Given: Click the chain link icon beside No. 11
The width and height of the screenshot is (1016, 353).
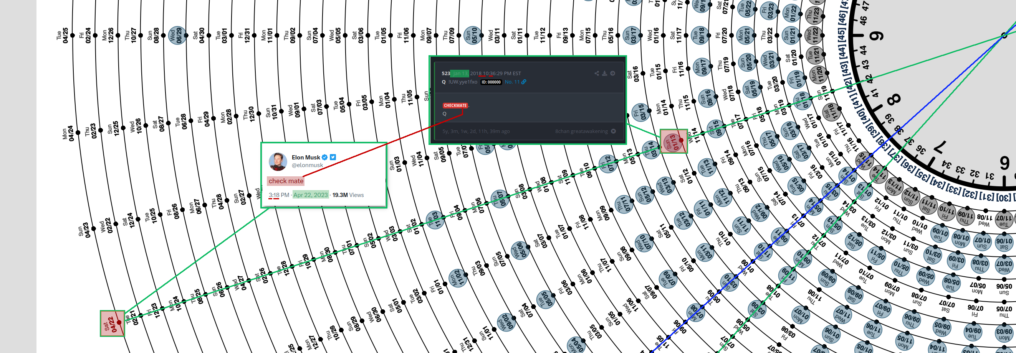Looking at the screenshot, I should (524, 82).
